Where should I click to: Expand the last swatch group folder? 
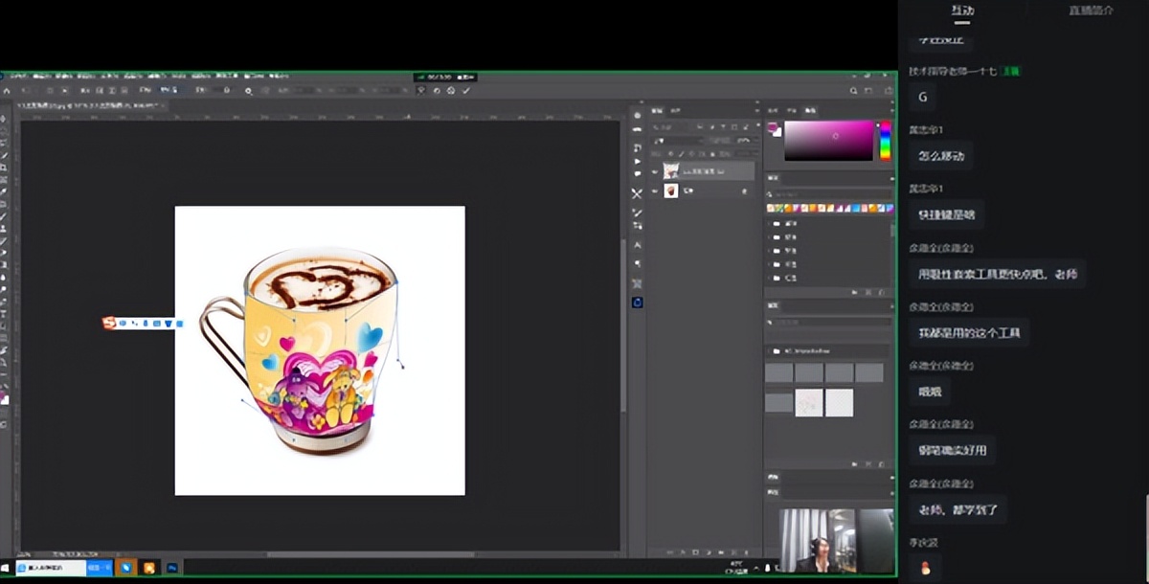coord(776,278)
